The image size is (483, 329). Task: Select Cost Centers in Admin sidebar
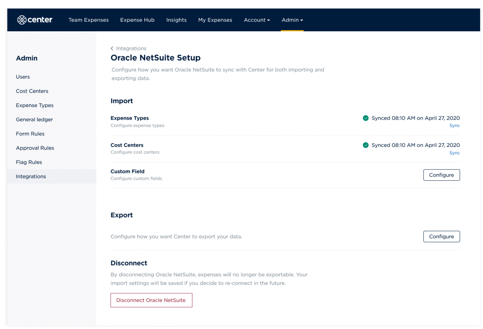click(x=32, y=91)
